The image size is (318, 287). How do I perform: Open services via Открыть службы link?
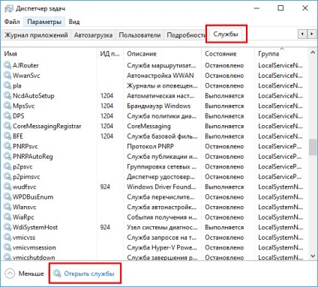[89, 274]
